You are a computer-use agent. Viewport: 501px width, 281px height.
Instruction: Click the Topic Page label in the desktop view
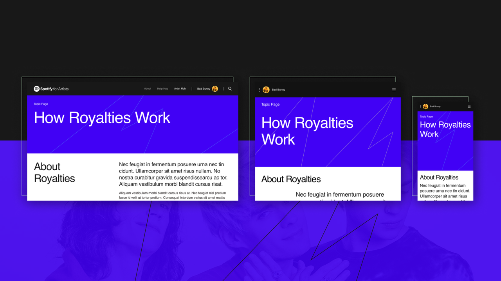click(41, 104)
